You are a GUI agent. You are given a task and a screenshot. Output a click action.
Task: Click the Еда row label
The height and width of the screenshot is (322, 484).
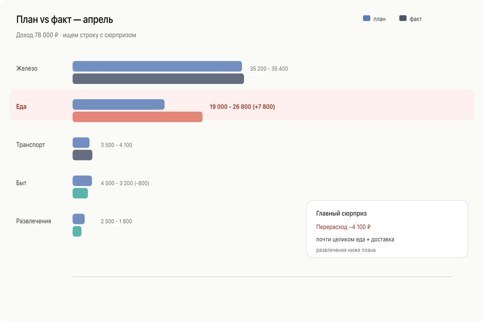pos(21,107)
